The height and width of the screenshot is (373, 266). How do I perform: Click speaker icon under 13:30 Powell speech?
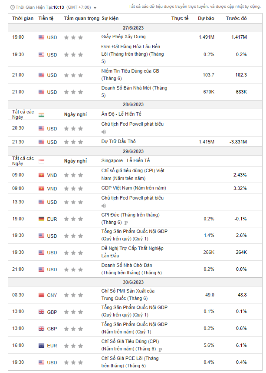click(x=104, y=206)
